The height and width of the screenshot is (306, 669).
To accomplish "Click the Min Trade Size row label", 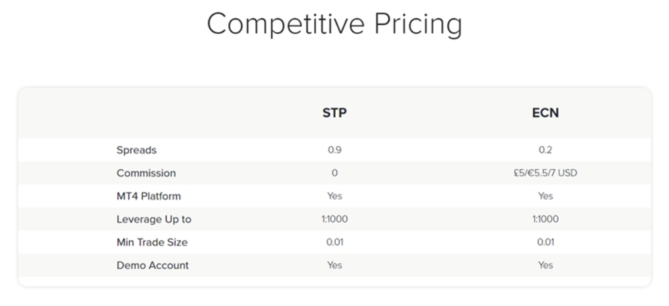I will pos(152,242).
